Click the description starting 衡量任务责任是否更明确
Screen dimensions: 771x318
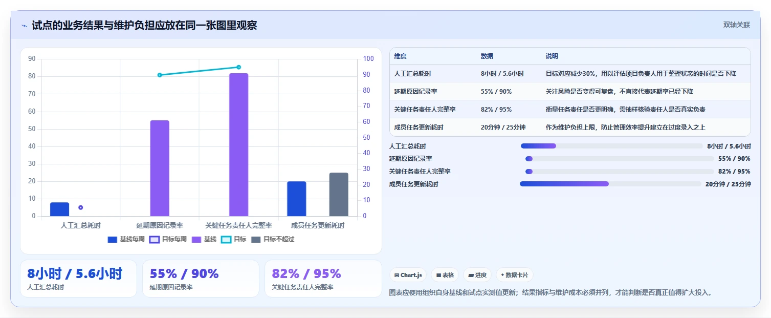pyautogui.click(x=626, y=110)
